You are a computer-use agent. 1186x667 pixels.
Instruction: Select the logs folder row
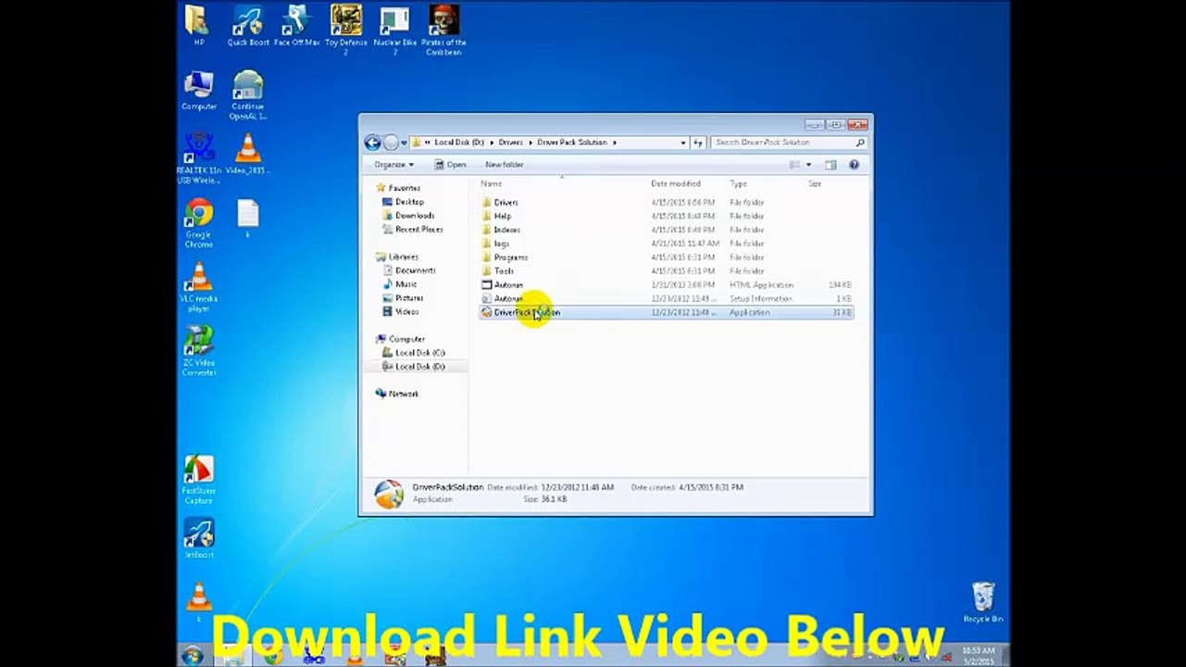point(666,244)
